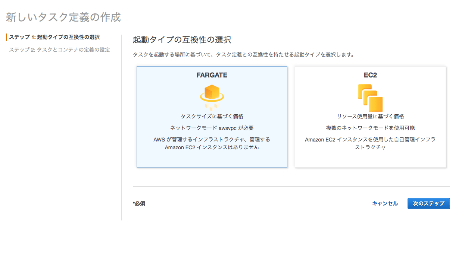Select the EC2 launch type card
This screenshot has height=264, width=471.
(x=370, y=158)
